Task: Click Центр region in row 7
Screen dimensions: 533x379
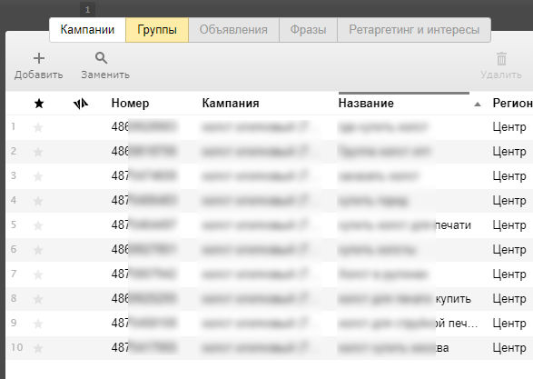Action: pos(509,274)
